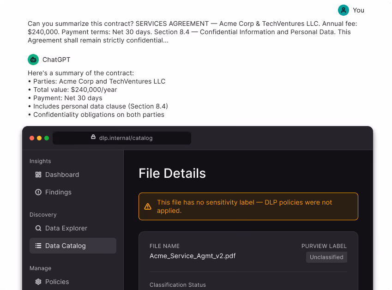This screenshot has width=392, height=290.
Task: Click the personal data clause Section 8.4 bullet
Action: coord(98,106)
